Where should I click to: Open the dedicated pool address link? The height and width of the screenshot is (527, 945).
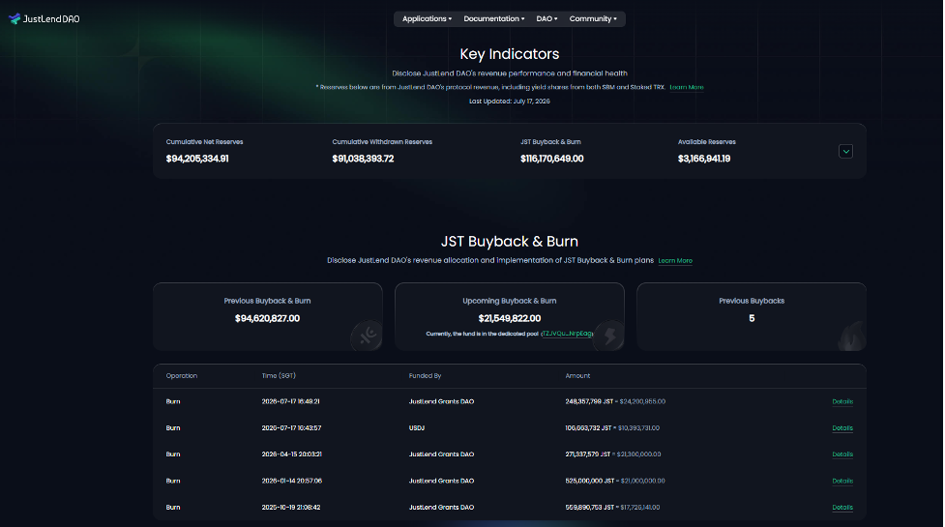(x=567, y=334)
